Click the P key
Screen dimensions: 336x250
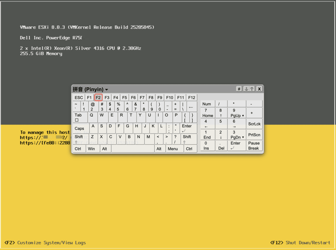177,117
